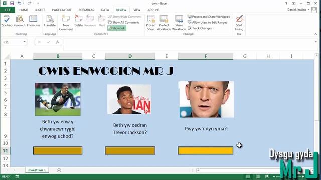
Task: Click the vertical scrollbar up arrow
Action: [x=316, y=55]
